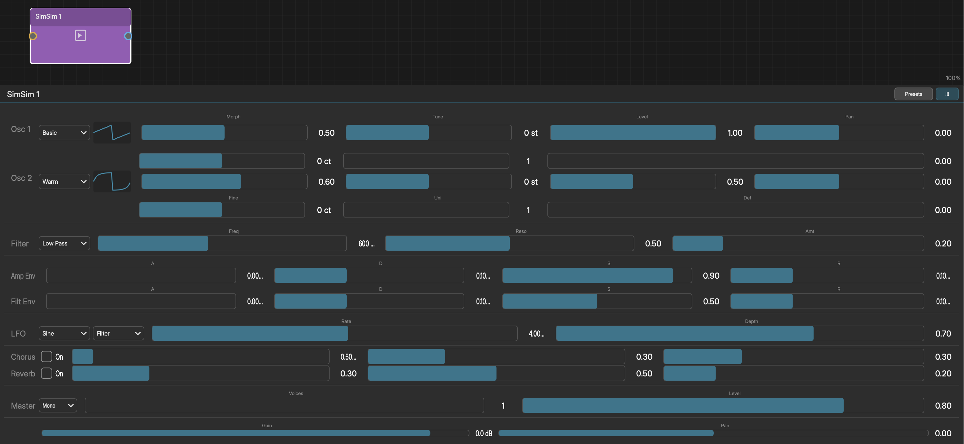Enable the Reverb On checkbox
The height and width of the screenshot is (444, 964).
click(46, 373)
